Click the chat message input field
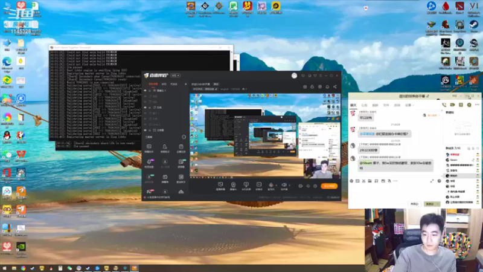 [395, 192]
